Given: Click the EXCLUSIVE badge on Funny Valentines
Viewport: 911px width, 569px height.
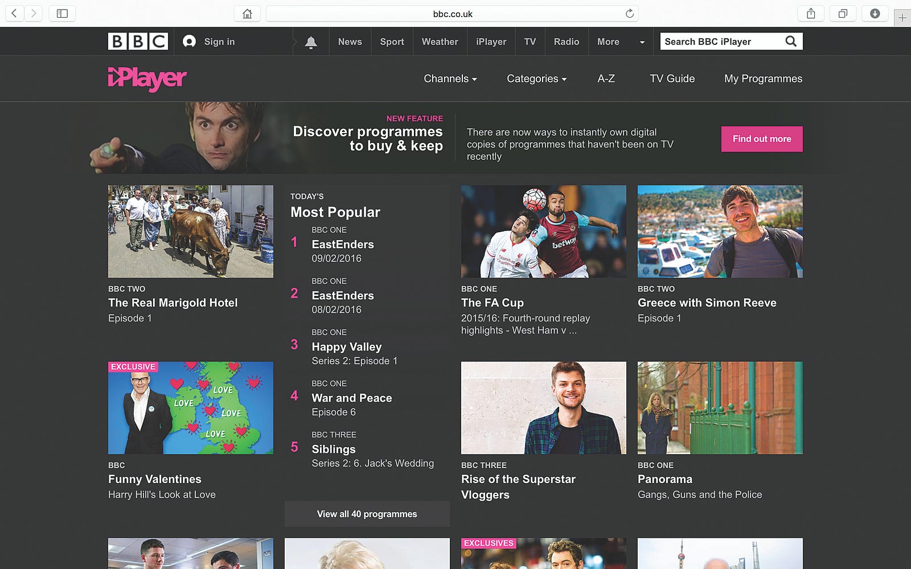Looking at the screenshot, I should (133, 367).
